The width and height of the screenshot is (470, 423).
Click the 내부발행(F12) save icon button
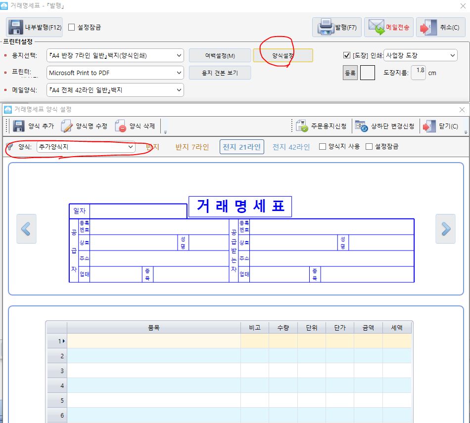[x=16, y=27]
